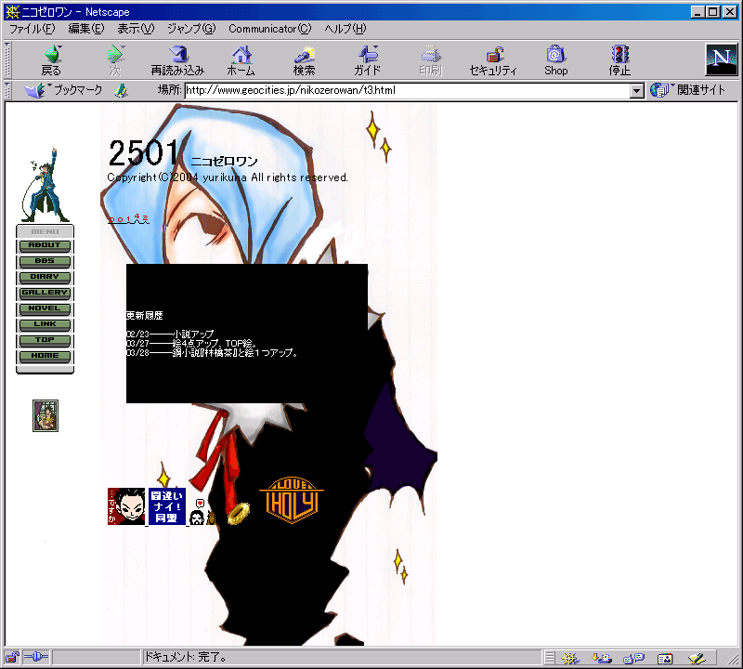Expand the URL history dropdown arrow

pos(636,90)
